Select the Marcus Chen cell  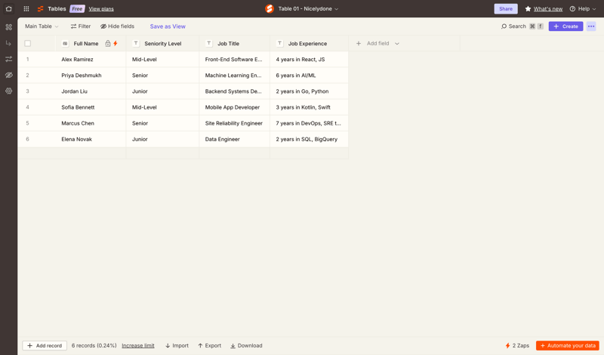coord(91,123)
